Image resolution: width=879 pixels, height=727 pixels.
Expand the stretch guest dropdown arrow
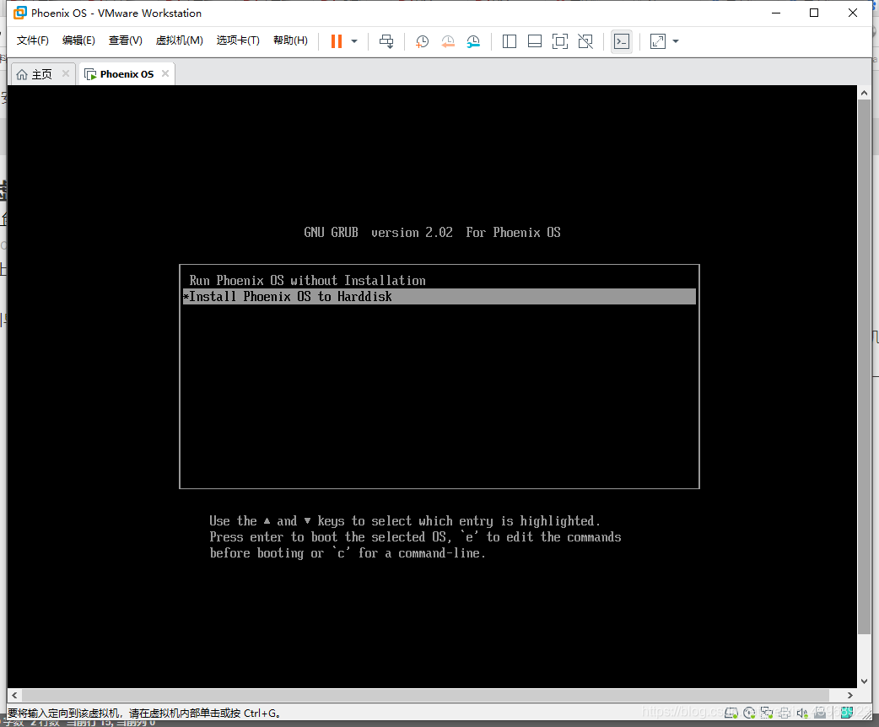point(676,41)
